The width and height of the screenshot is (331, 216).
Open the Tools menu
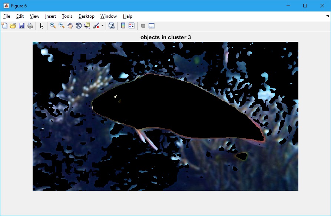[67, 16]
